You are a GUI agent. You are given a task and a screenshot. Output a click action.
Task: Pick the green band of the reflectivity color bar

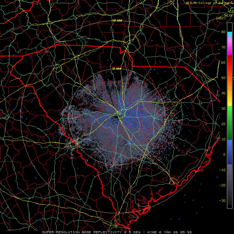pyautogui.click(x=230, y=123)
